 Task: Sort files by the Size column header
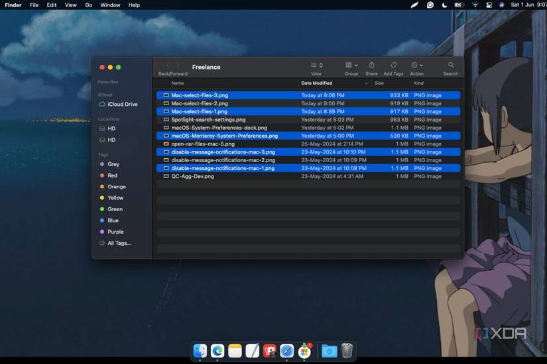point(379,83)
